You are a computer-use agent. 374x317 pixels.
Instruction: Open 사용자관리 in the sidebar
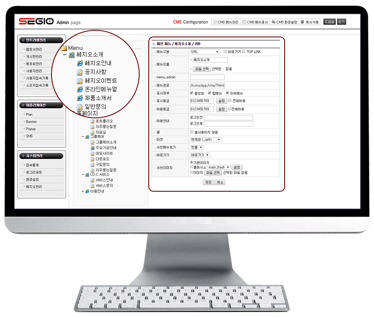34,71
